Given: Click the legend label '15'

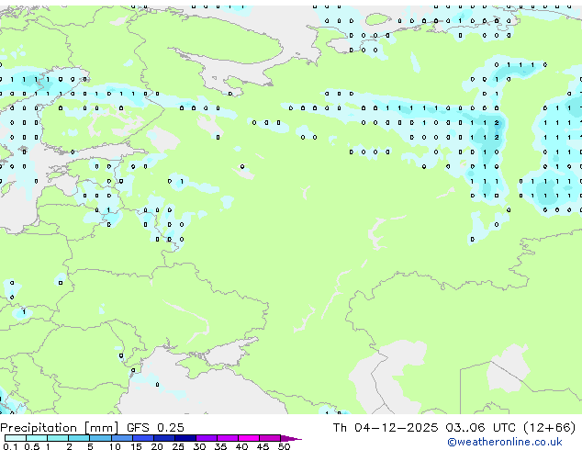Looking at the screenshot, I should coord(136,446).
